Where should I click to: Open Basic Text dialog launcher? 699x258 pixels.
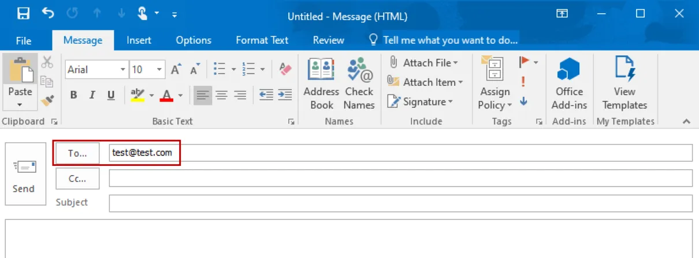[x=291, y=122]
